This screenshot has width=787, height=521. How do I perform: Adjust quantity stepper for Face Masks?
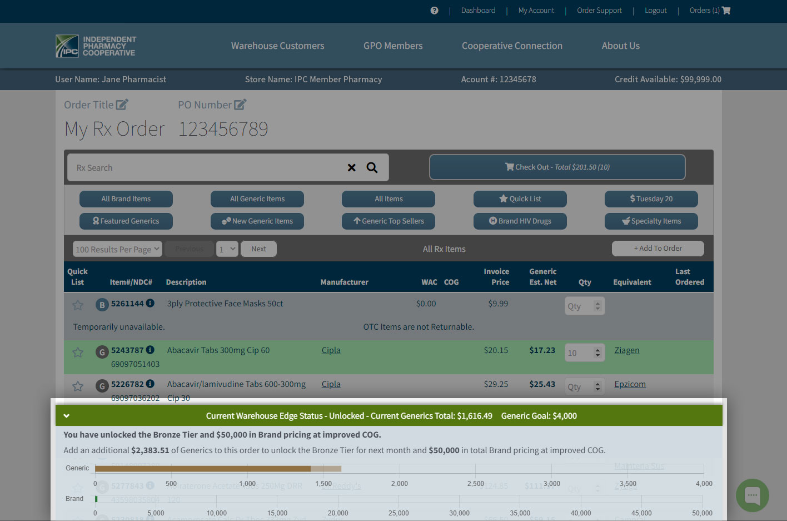point(597,306)
